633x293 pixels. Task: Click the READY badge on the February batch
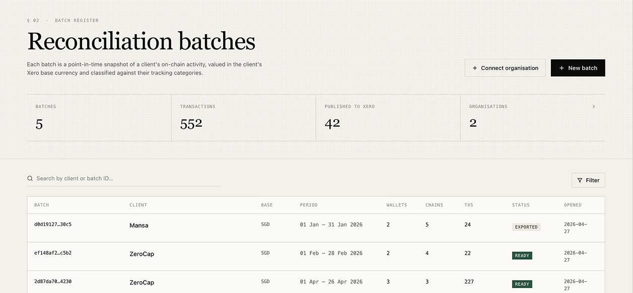pos(522,256)
